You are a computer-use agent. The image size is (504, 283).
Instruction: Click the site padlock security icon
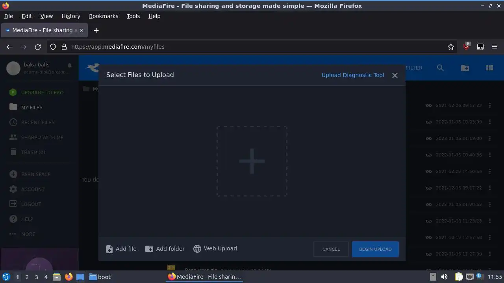64,47
